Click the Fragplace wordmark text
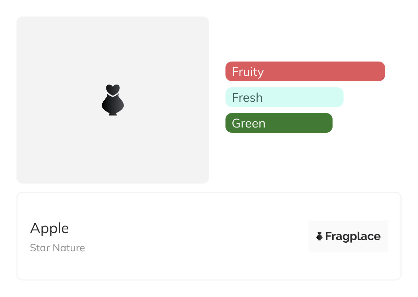The image size is (418, 297). [x=353, y=236]
